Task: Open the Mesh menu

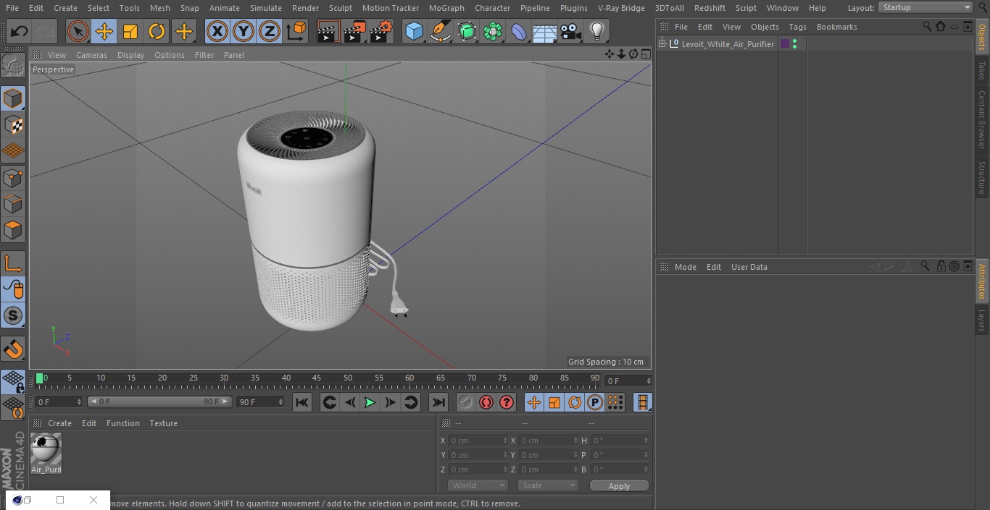Action: [159, 8]
